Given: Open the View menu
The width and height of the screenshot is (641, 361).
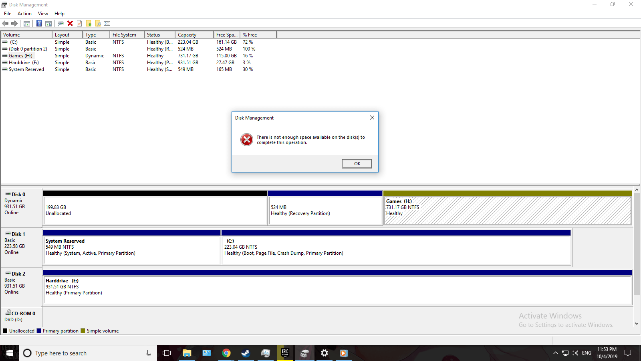Looking at the screenshot, I should (43, 13).
